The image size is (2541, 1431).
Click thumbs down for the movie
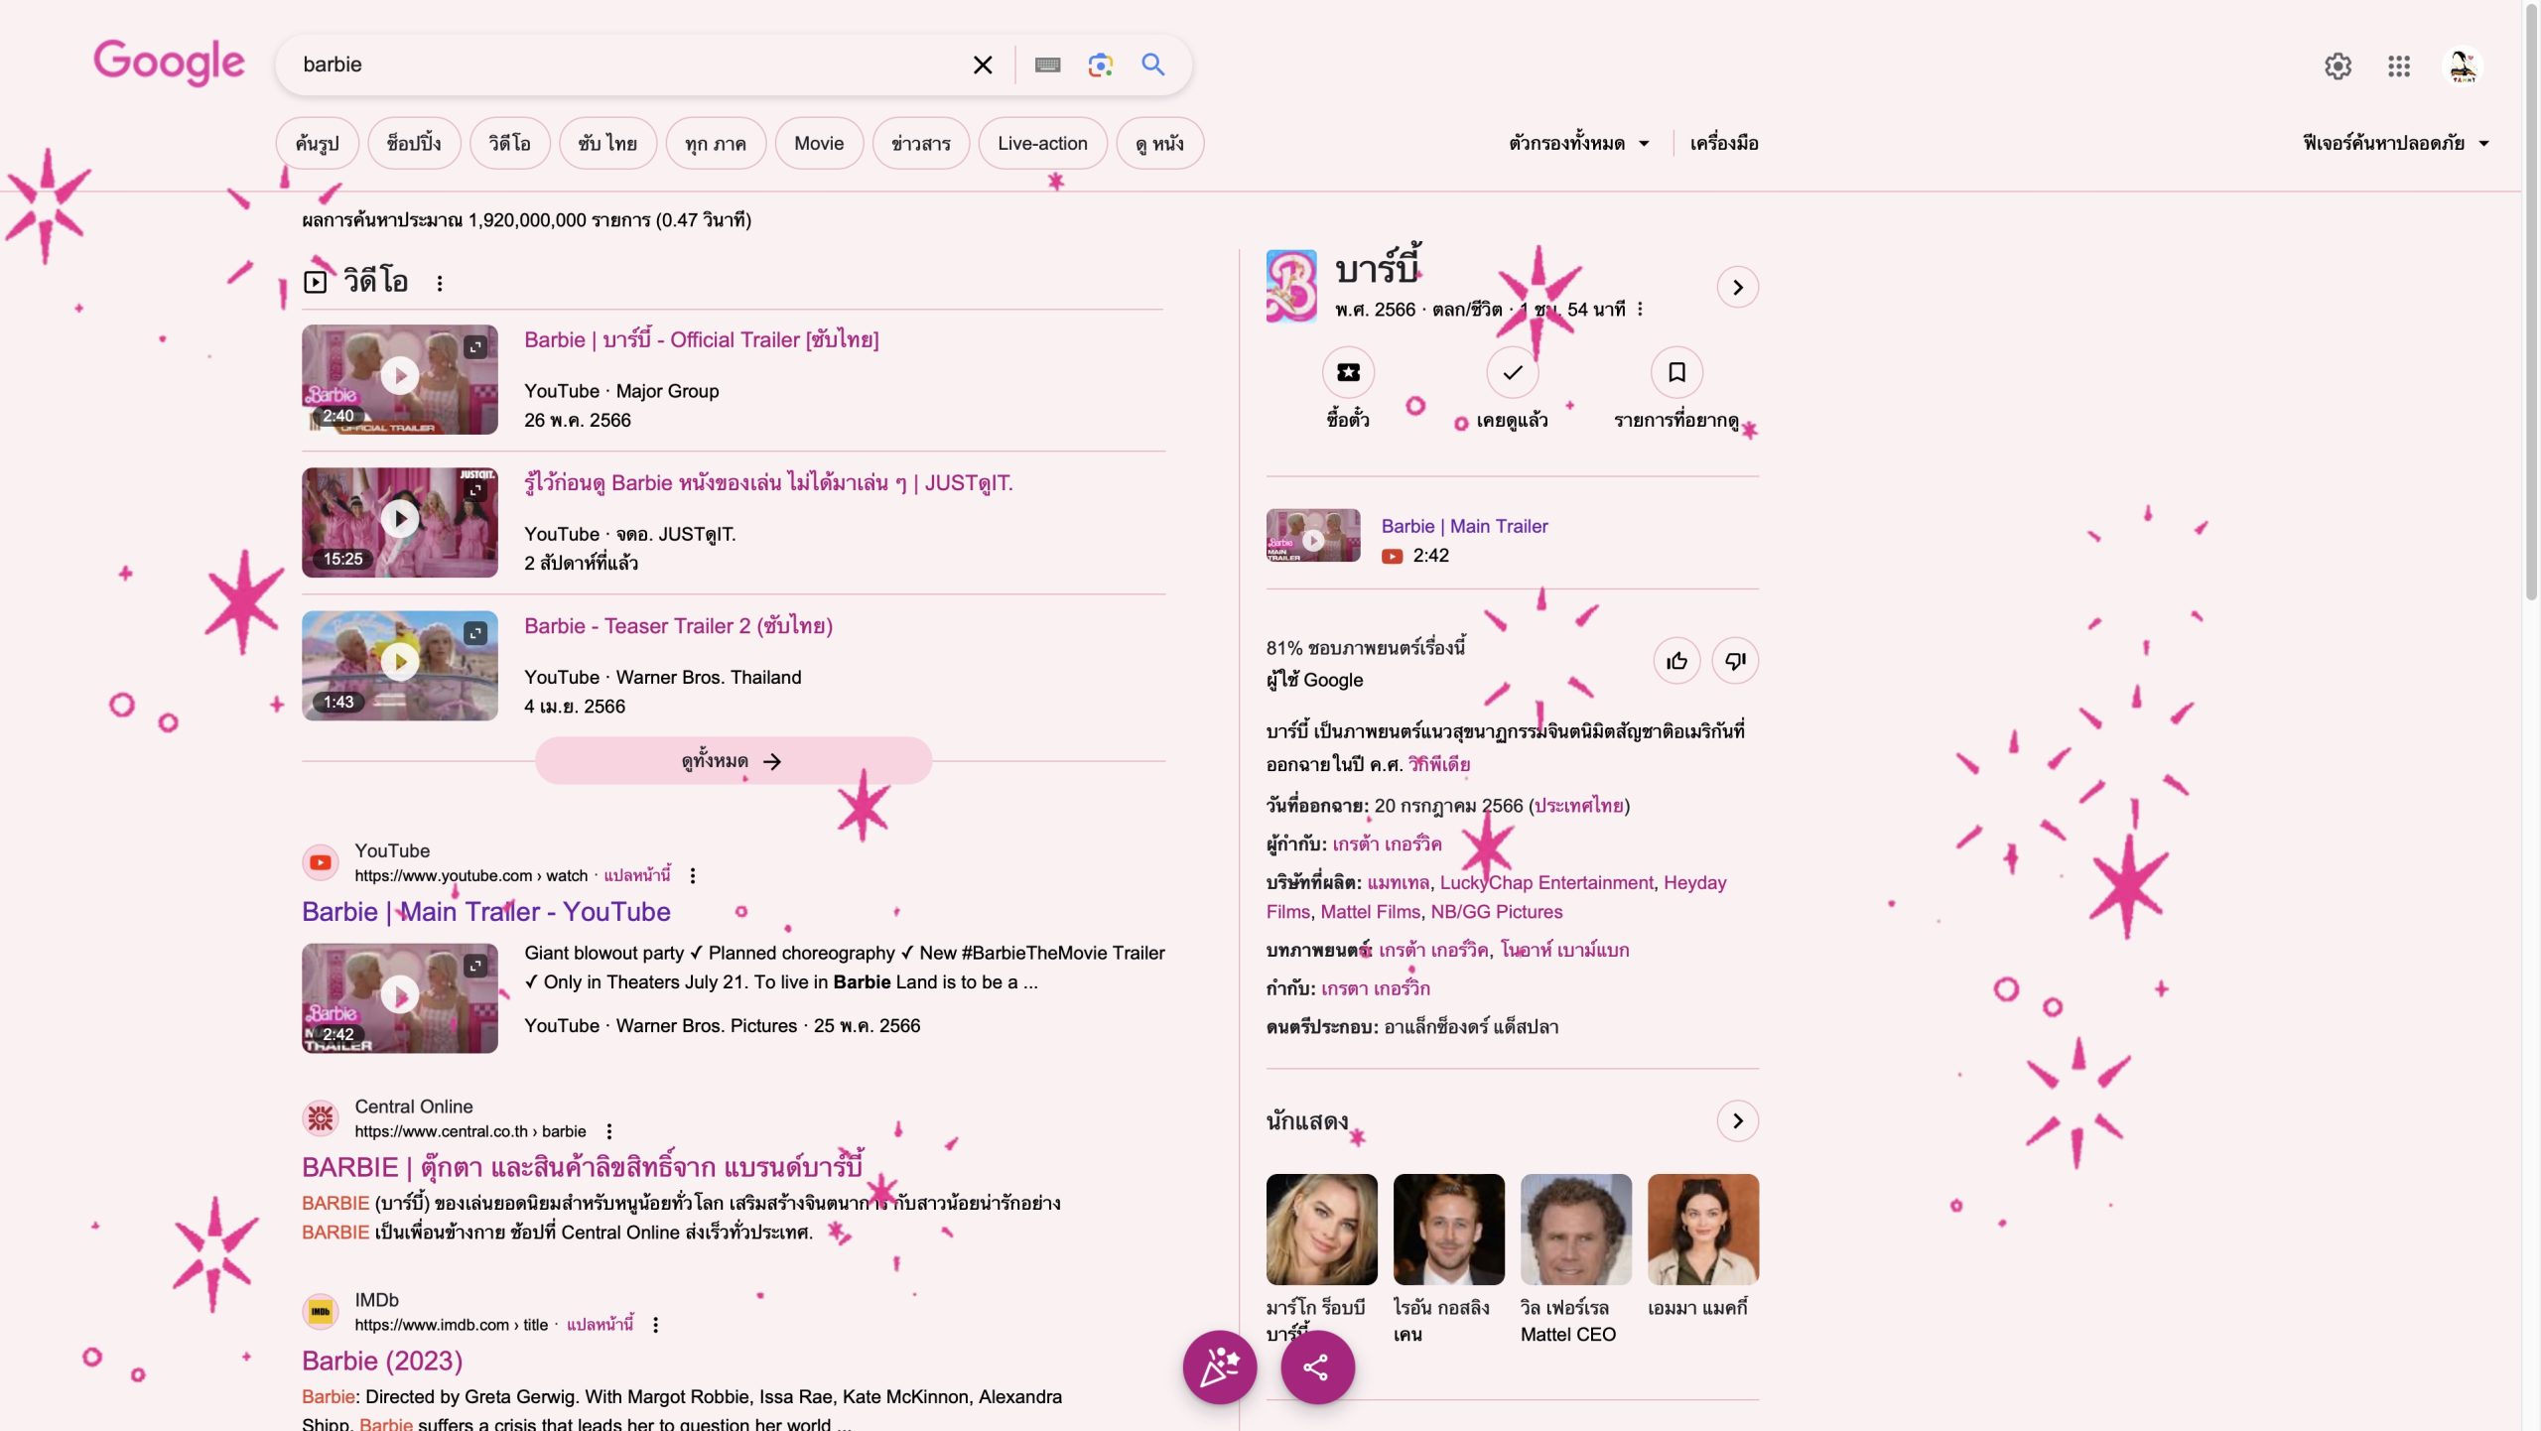click(x=1735, y=661)
